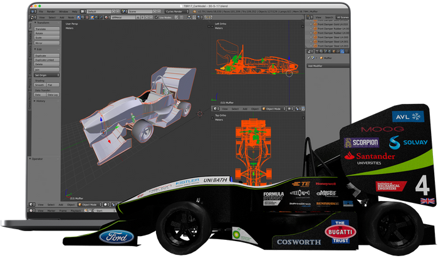The image size is (438, 258).
Task: Open the Info editor type selector icon
Action: point(33,11)
